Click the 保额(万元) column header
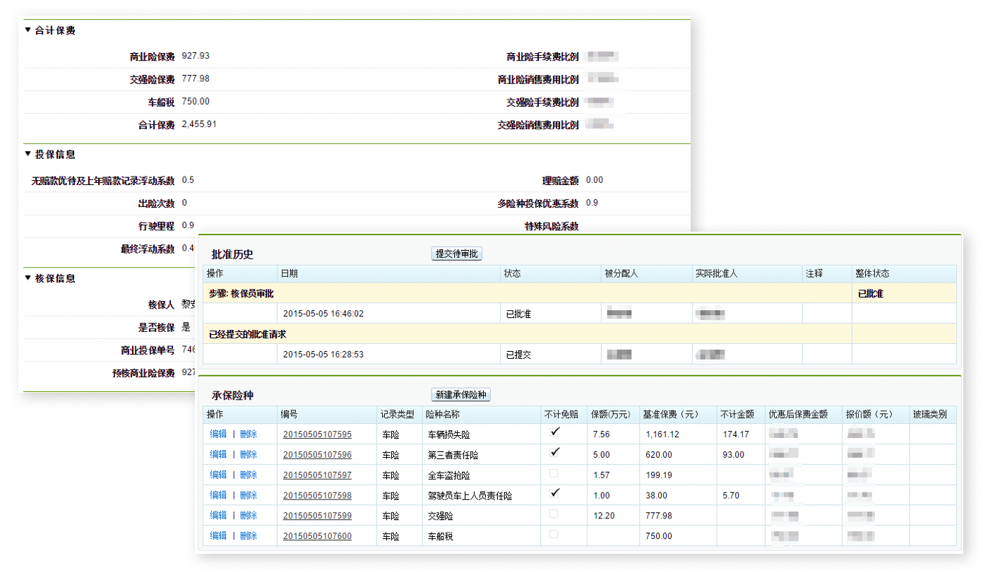 pos(613,415)
